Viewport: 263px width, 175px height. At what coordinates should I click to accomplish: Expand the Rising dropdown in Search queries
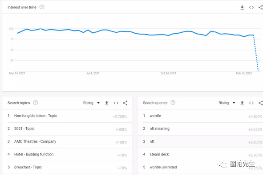(227, 103)
